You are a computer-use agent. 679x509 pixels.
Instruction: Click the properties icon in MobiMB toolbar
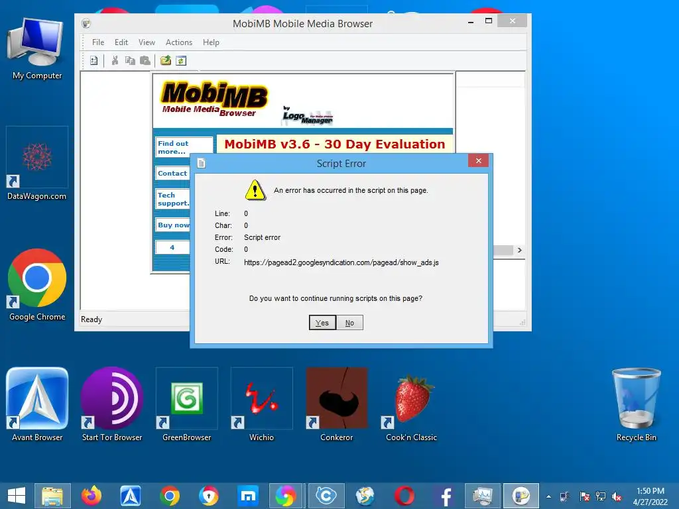click(94, 60)
